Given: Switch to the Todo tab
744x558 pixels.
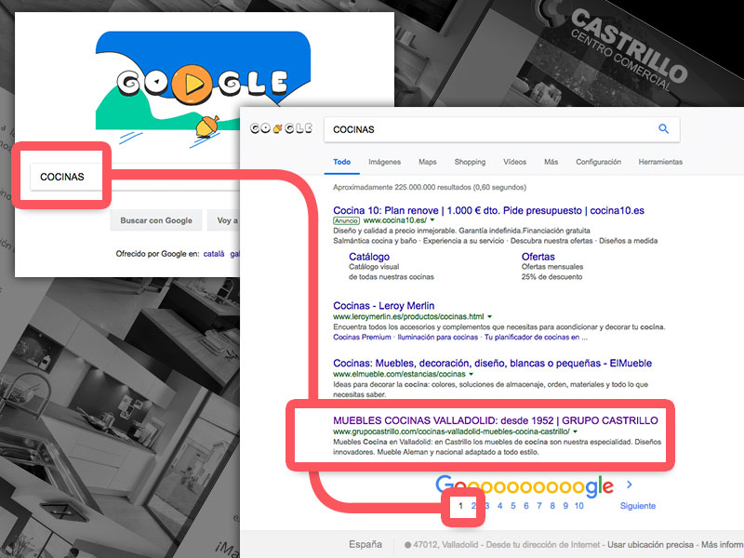Looking at the screenshot, I should pos(341,162).
